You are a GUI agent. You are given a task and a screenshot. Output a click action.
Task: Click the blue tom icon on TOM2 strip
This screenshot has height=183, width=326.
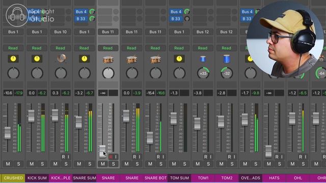click(x=226, y=59)
